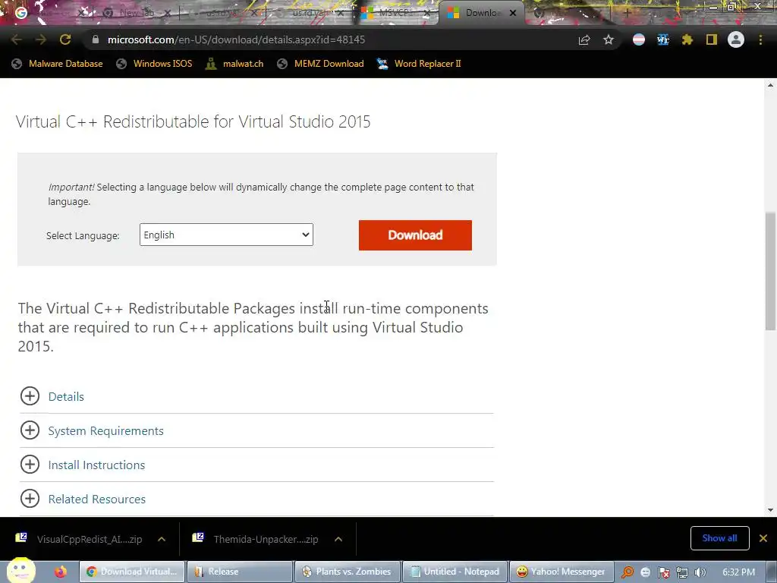Image resolution: width=777 pixels, height=583 pixels.
Task: Open a new tab with plus button
Action: [627, 13]
